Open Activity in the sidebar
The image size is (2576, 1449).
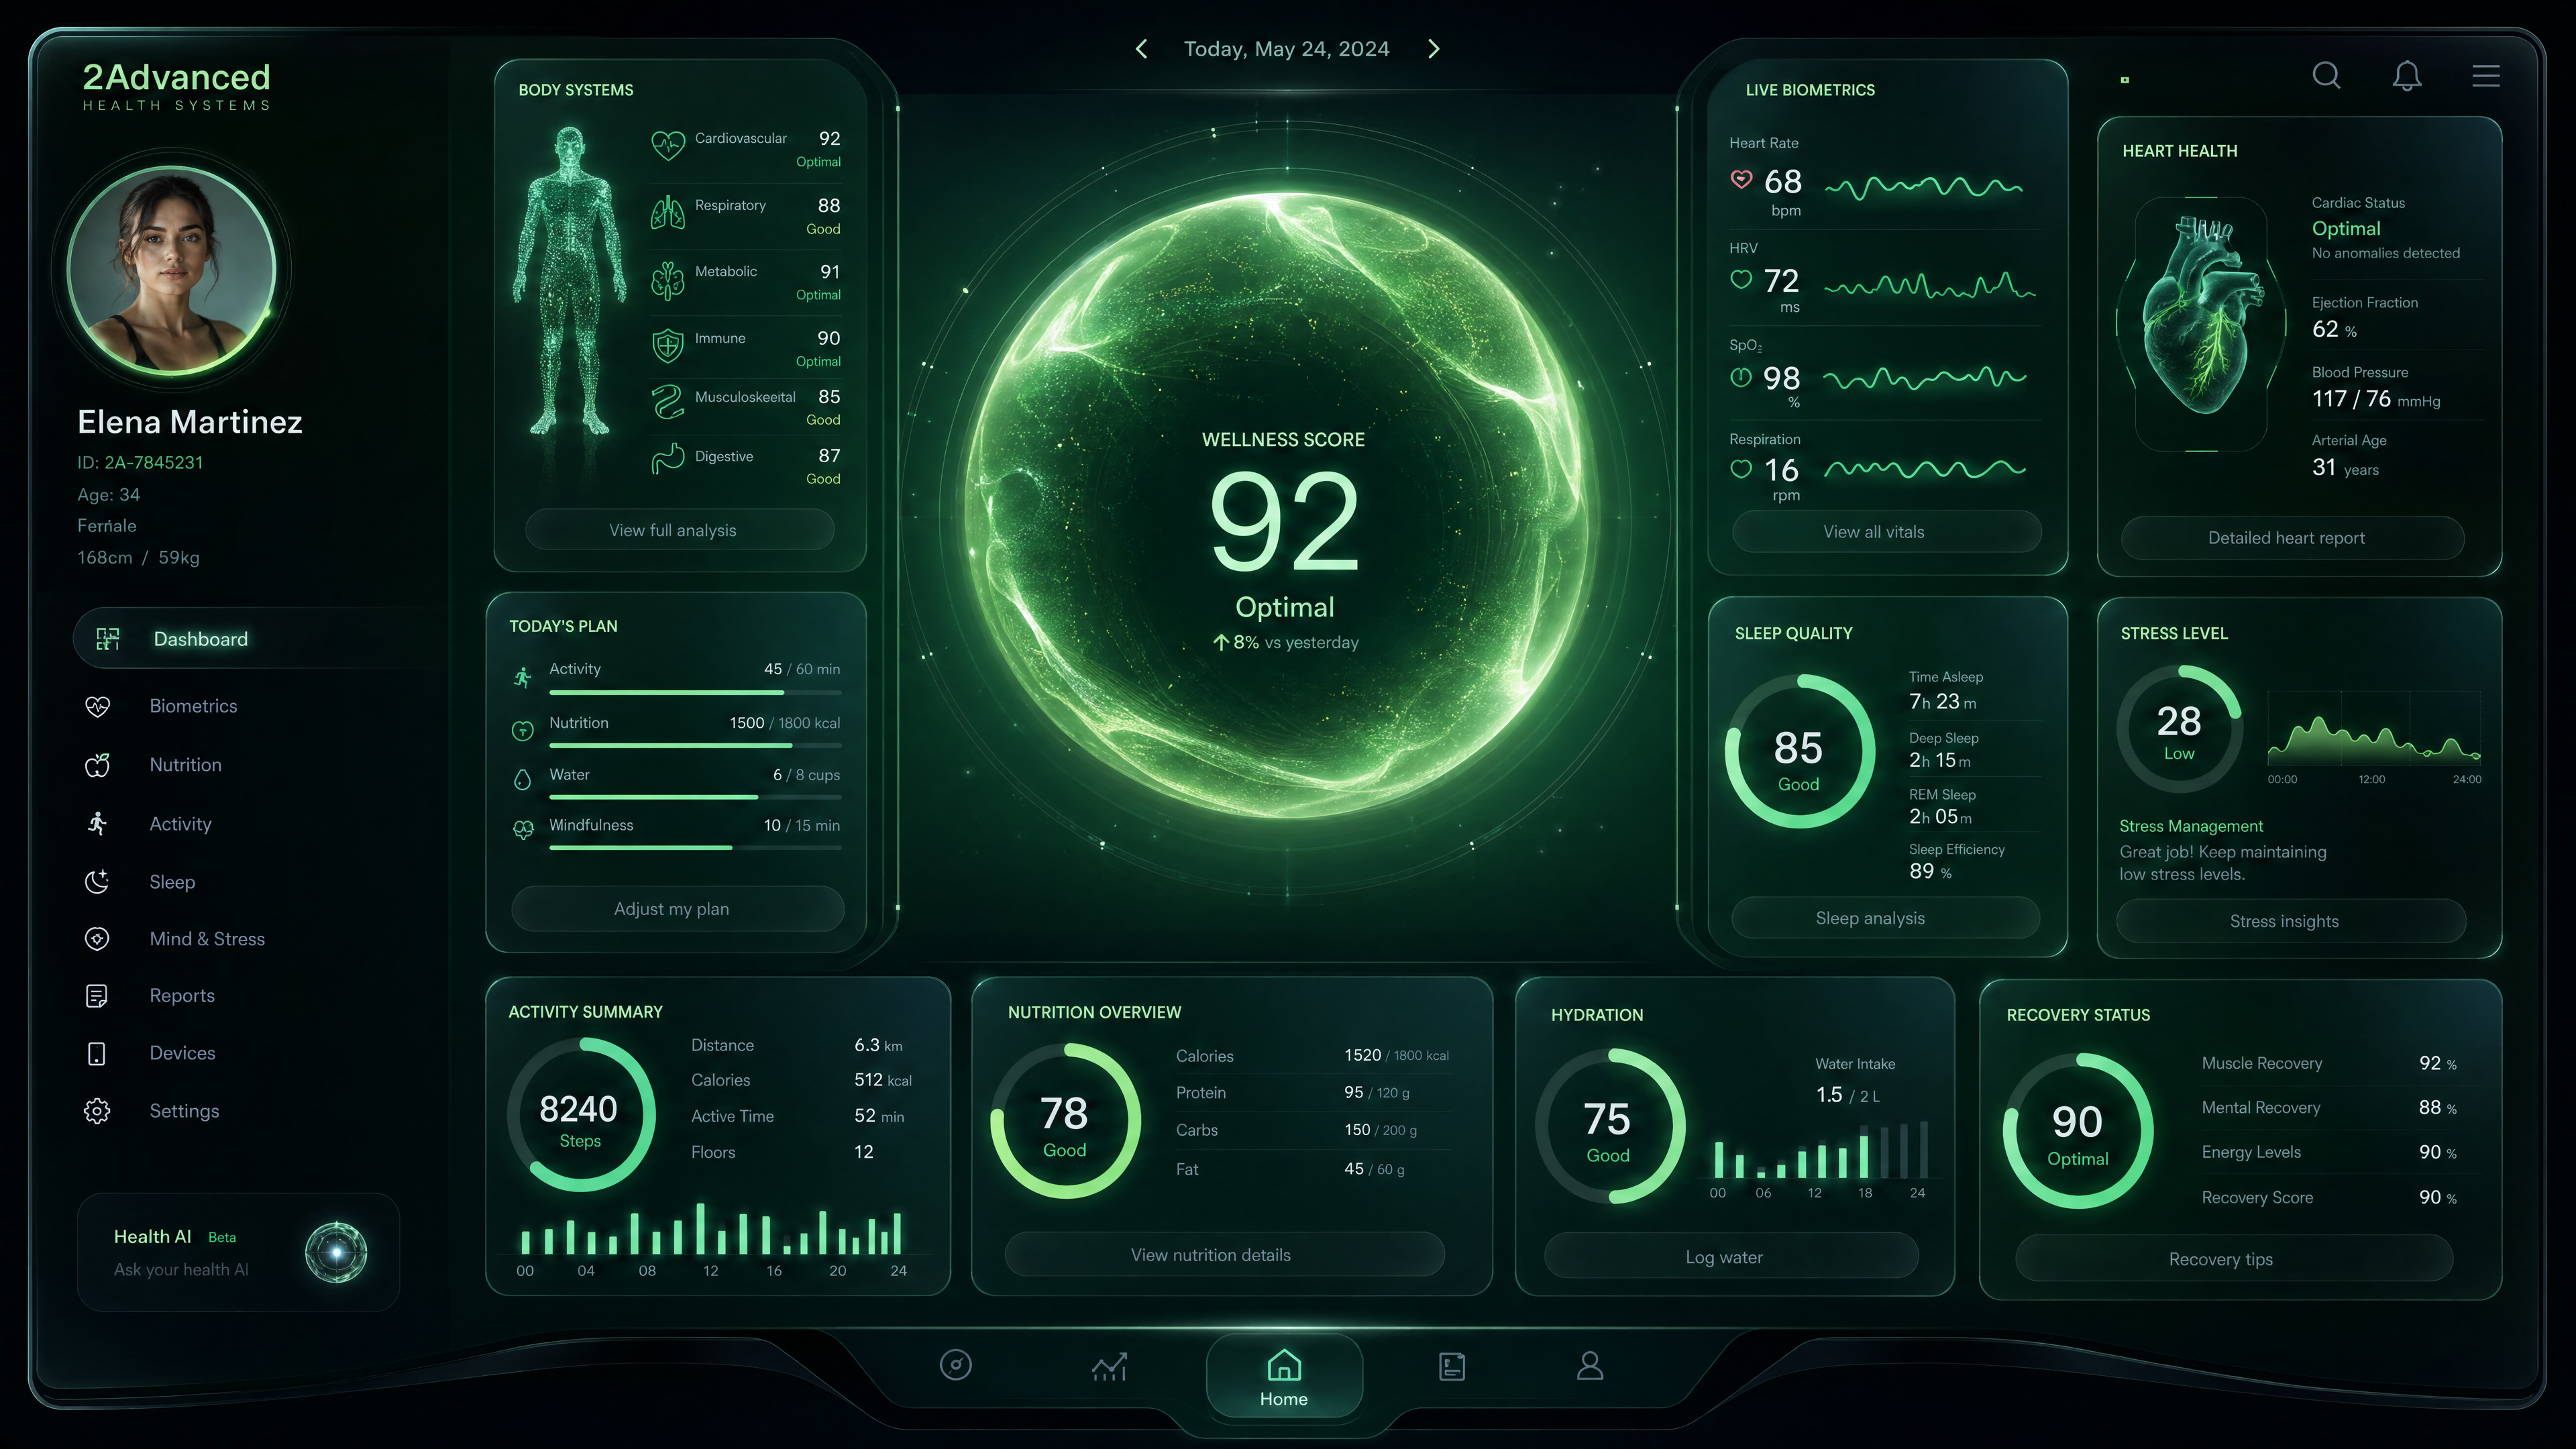(x=149, y=824)
